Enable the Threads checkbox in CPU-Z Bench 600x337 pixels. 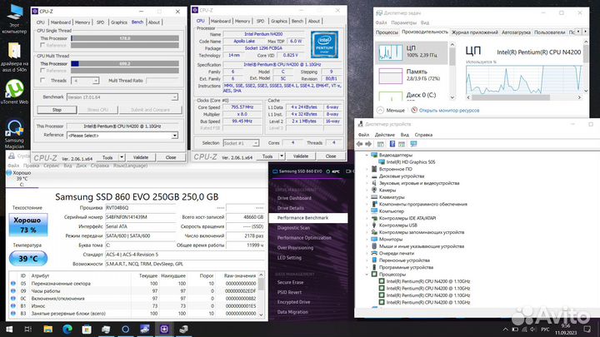point(42,80)
